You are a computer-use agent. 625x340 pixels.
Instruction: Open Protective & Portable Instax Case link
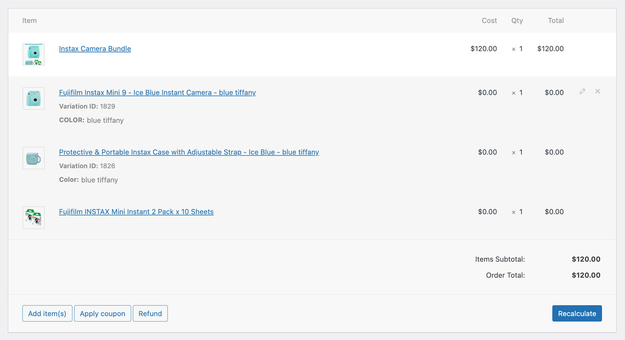point(189,152)
